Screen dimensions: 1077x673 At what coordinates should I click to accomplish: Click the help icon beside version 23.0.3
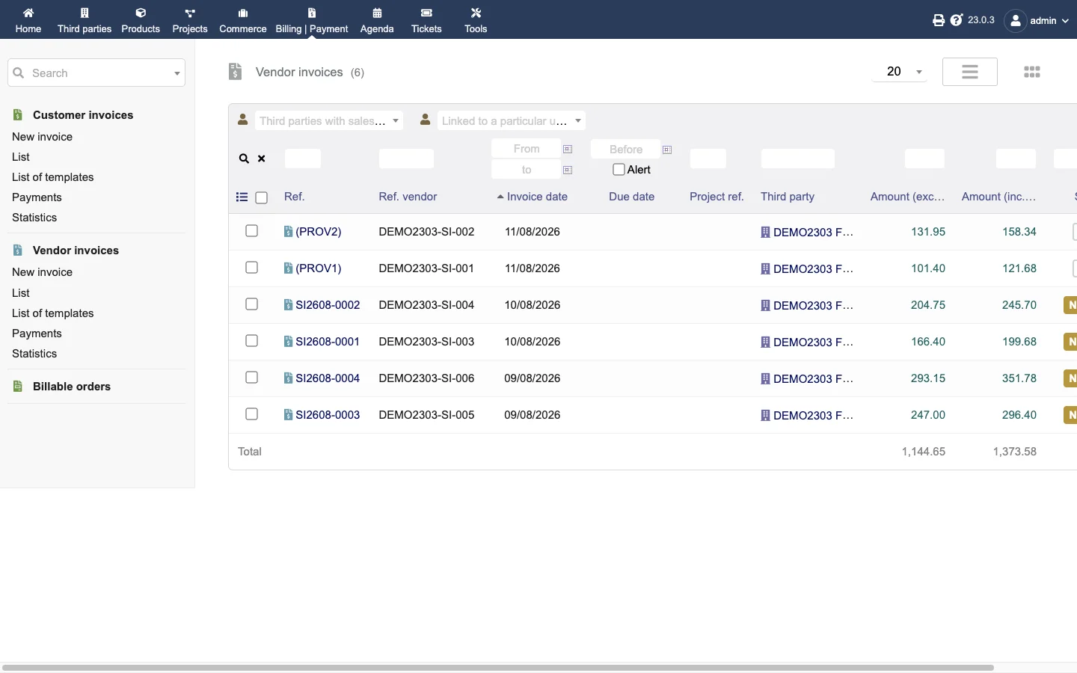pos(957,20)
